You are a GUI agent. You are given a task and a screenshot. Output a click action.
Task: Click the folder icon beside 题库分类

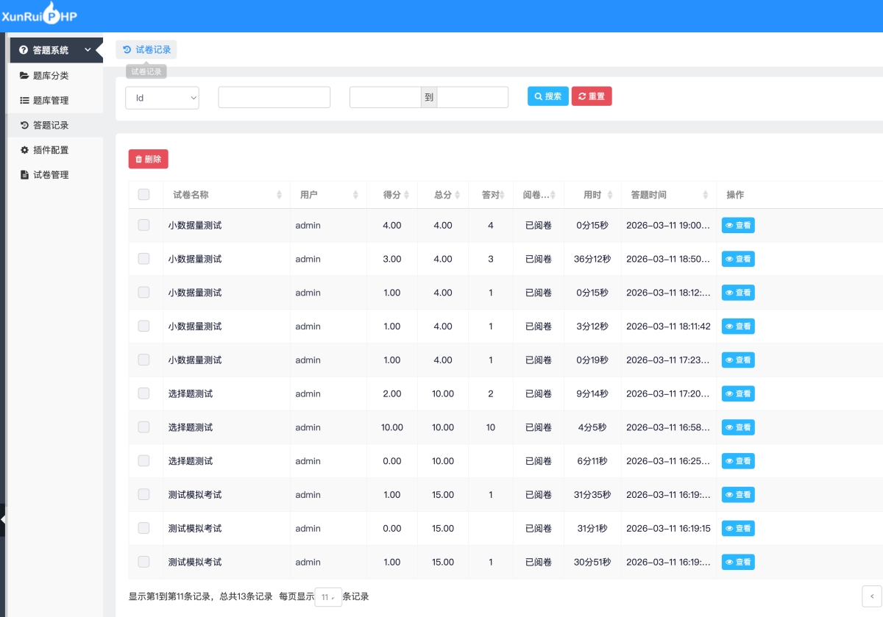24,76
